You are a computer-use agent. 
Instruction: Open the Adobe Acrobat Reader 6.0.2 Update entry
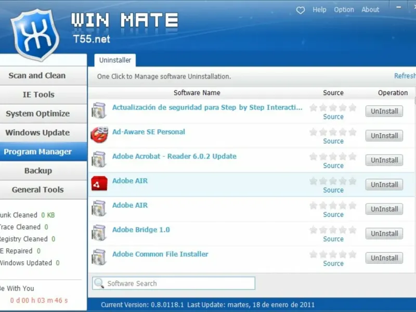174,157
